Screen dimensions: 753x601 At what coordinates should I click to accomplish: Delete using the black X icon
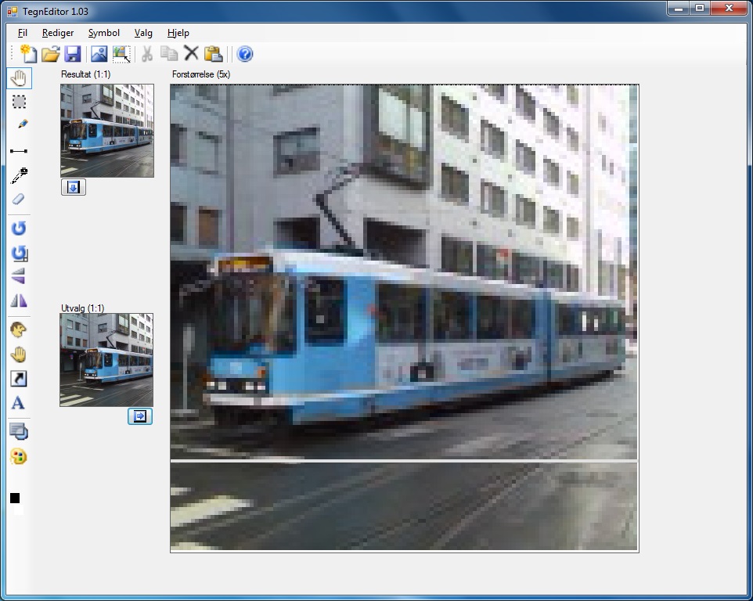coord(191,53)
